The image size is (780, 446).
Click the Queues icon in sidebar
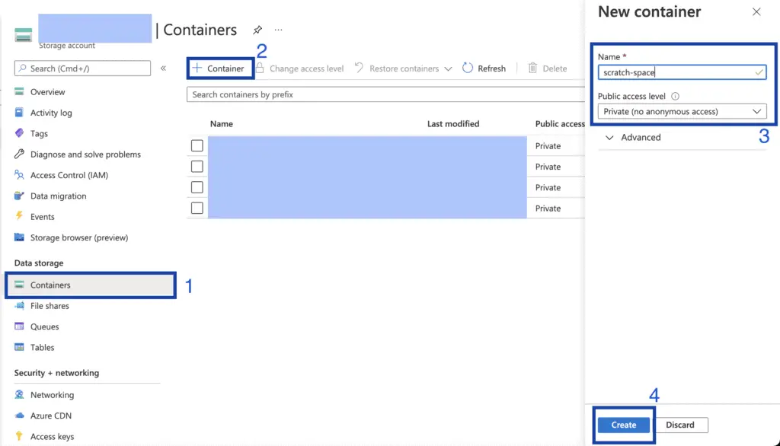(x=19, y=327)
